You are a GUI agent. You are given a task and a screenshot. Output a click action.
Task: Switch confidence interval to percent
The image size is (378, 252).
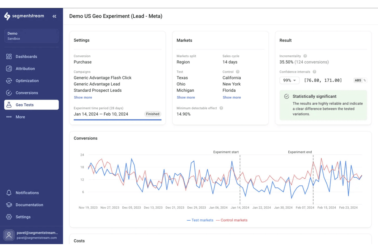click(365, 80)
